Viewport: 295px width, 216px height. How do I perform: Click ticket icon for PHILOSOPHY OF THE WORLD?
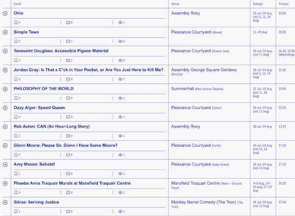tap(68, 98)
